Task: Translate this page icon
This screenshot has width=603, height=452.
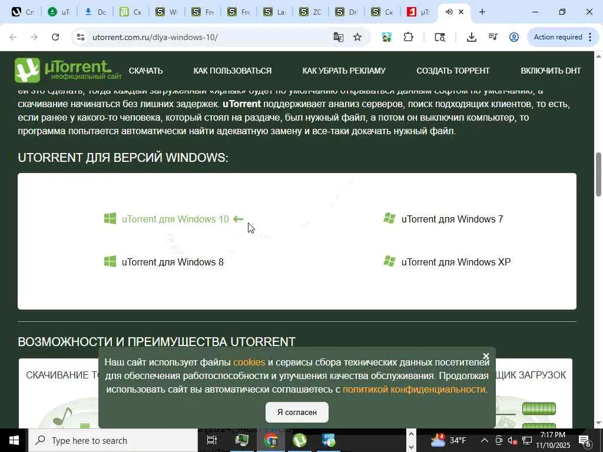Action: 339,37
